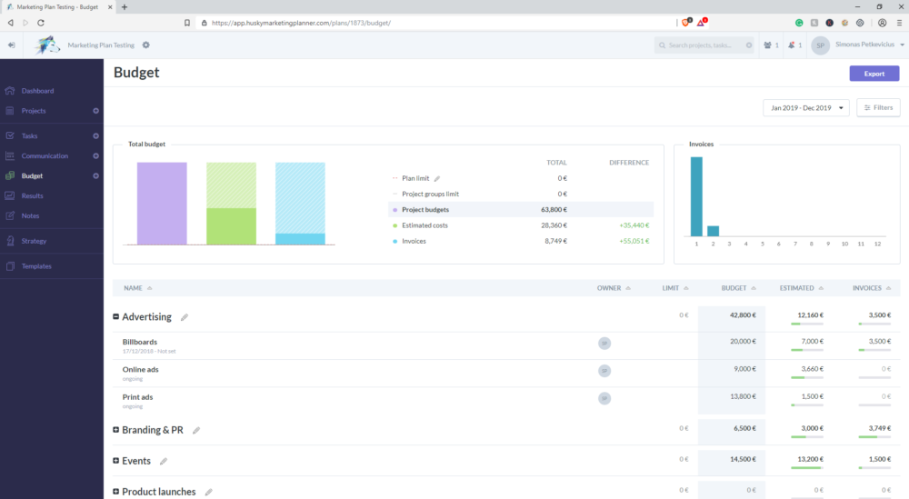Click the collapse sidebar arrow icon
Image resolution: width=909 pixels, height=499 pixels.
coord(11,45)
